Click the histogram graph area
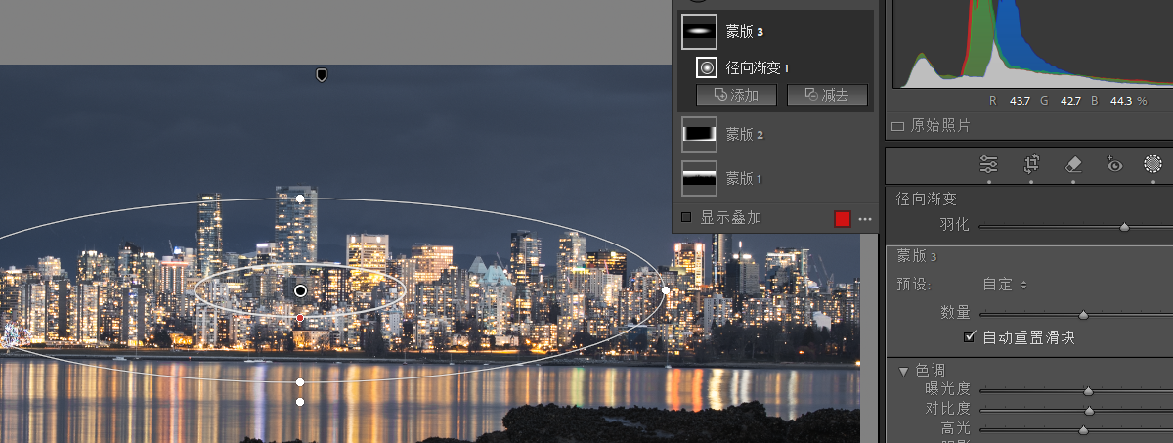 pos(1034,44)
